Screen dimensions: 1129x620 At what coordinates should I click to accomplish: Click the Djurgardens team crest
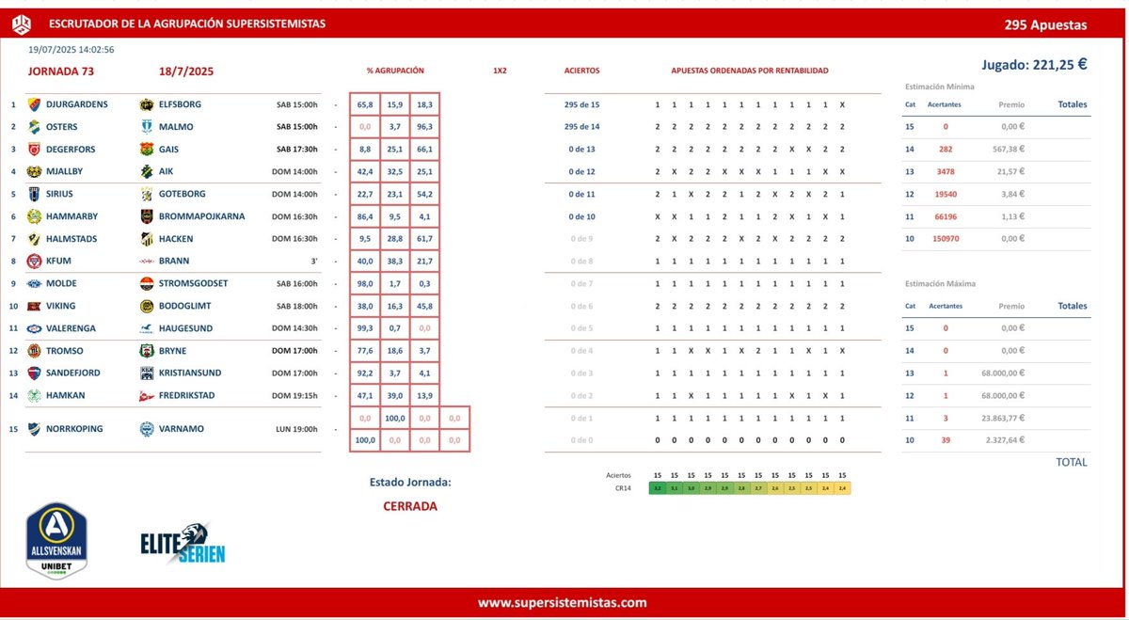tap(34, 104)
